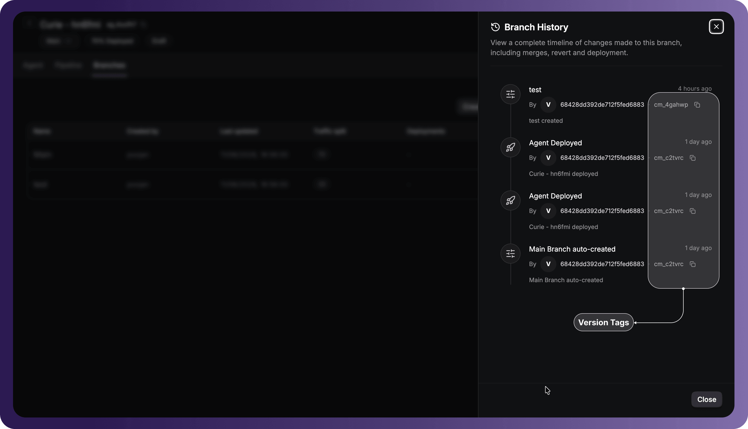748x429 pixels.
Task: Click the 'test created' description
Action: tap(546, 121)
